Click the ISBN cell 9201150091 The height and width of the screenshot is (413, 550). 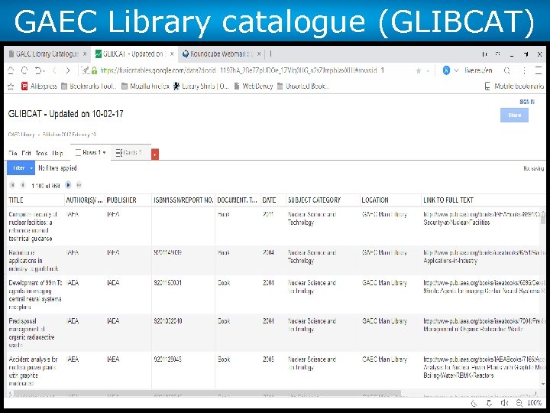point(167,283)
